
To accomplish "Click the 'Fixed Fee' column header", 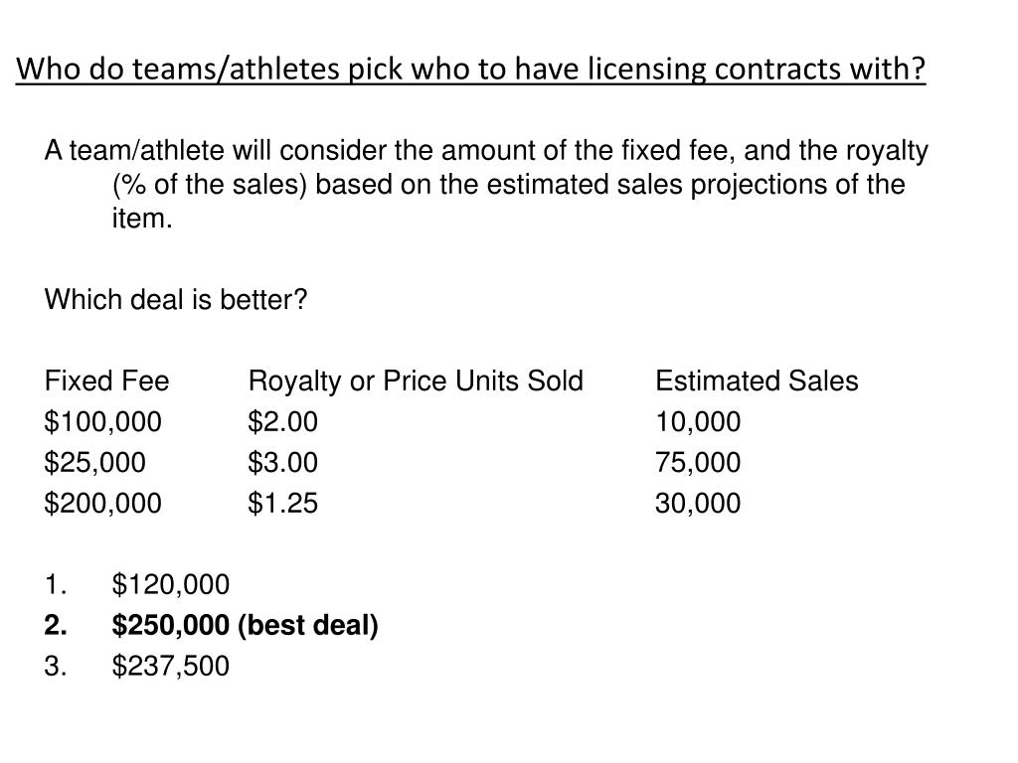I will (106, 381).
